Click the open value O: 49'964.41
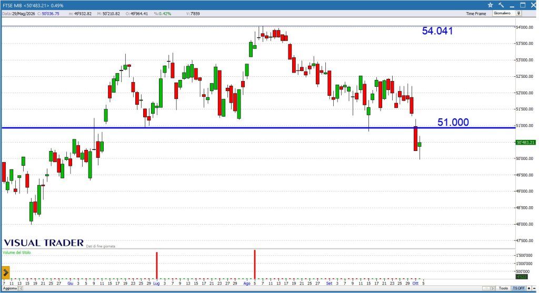The width and height of the screenshot is (539, 293). (136, 14)
